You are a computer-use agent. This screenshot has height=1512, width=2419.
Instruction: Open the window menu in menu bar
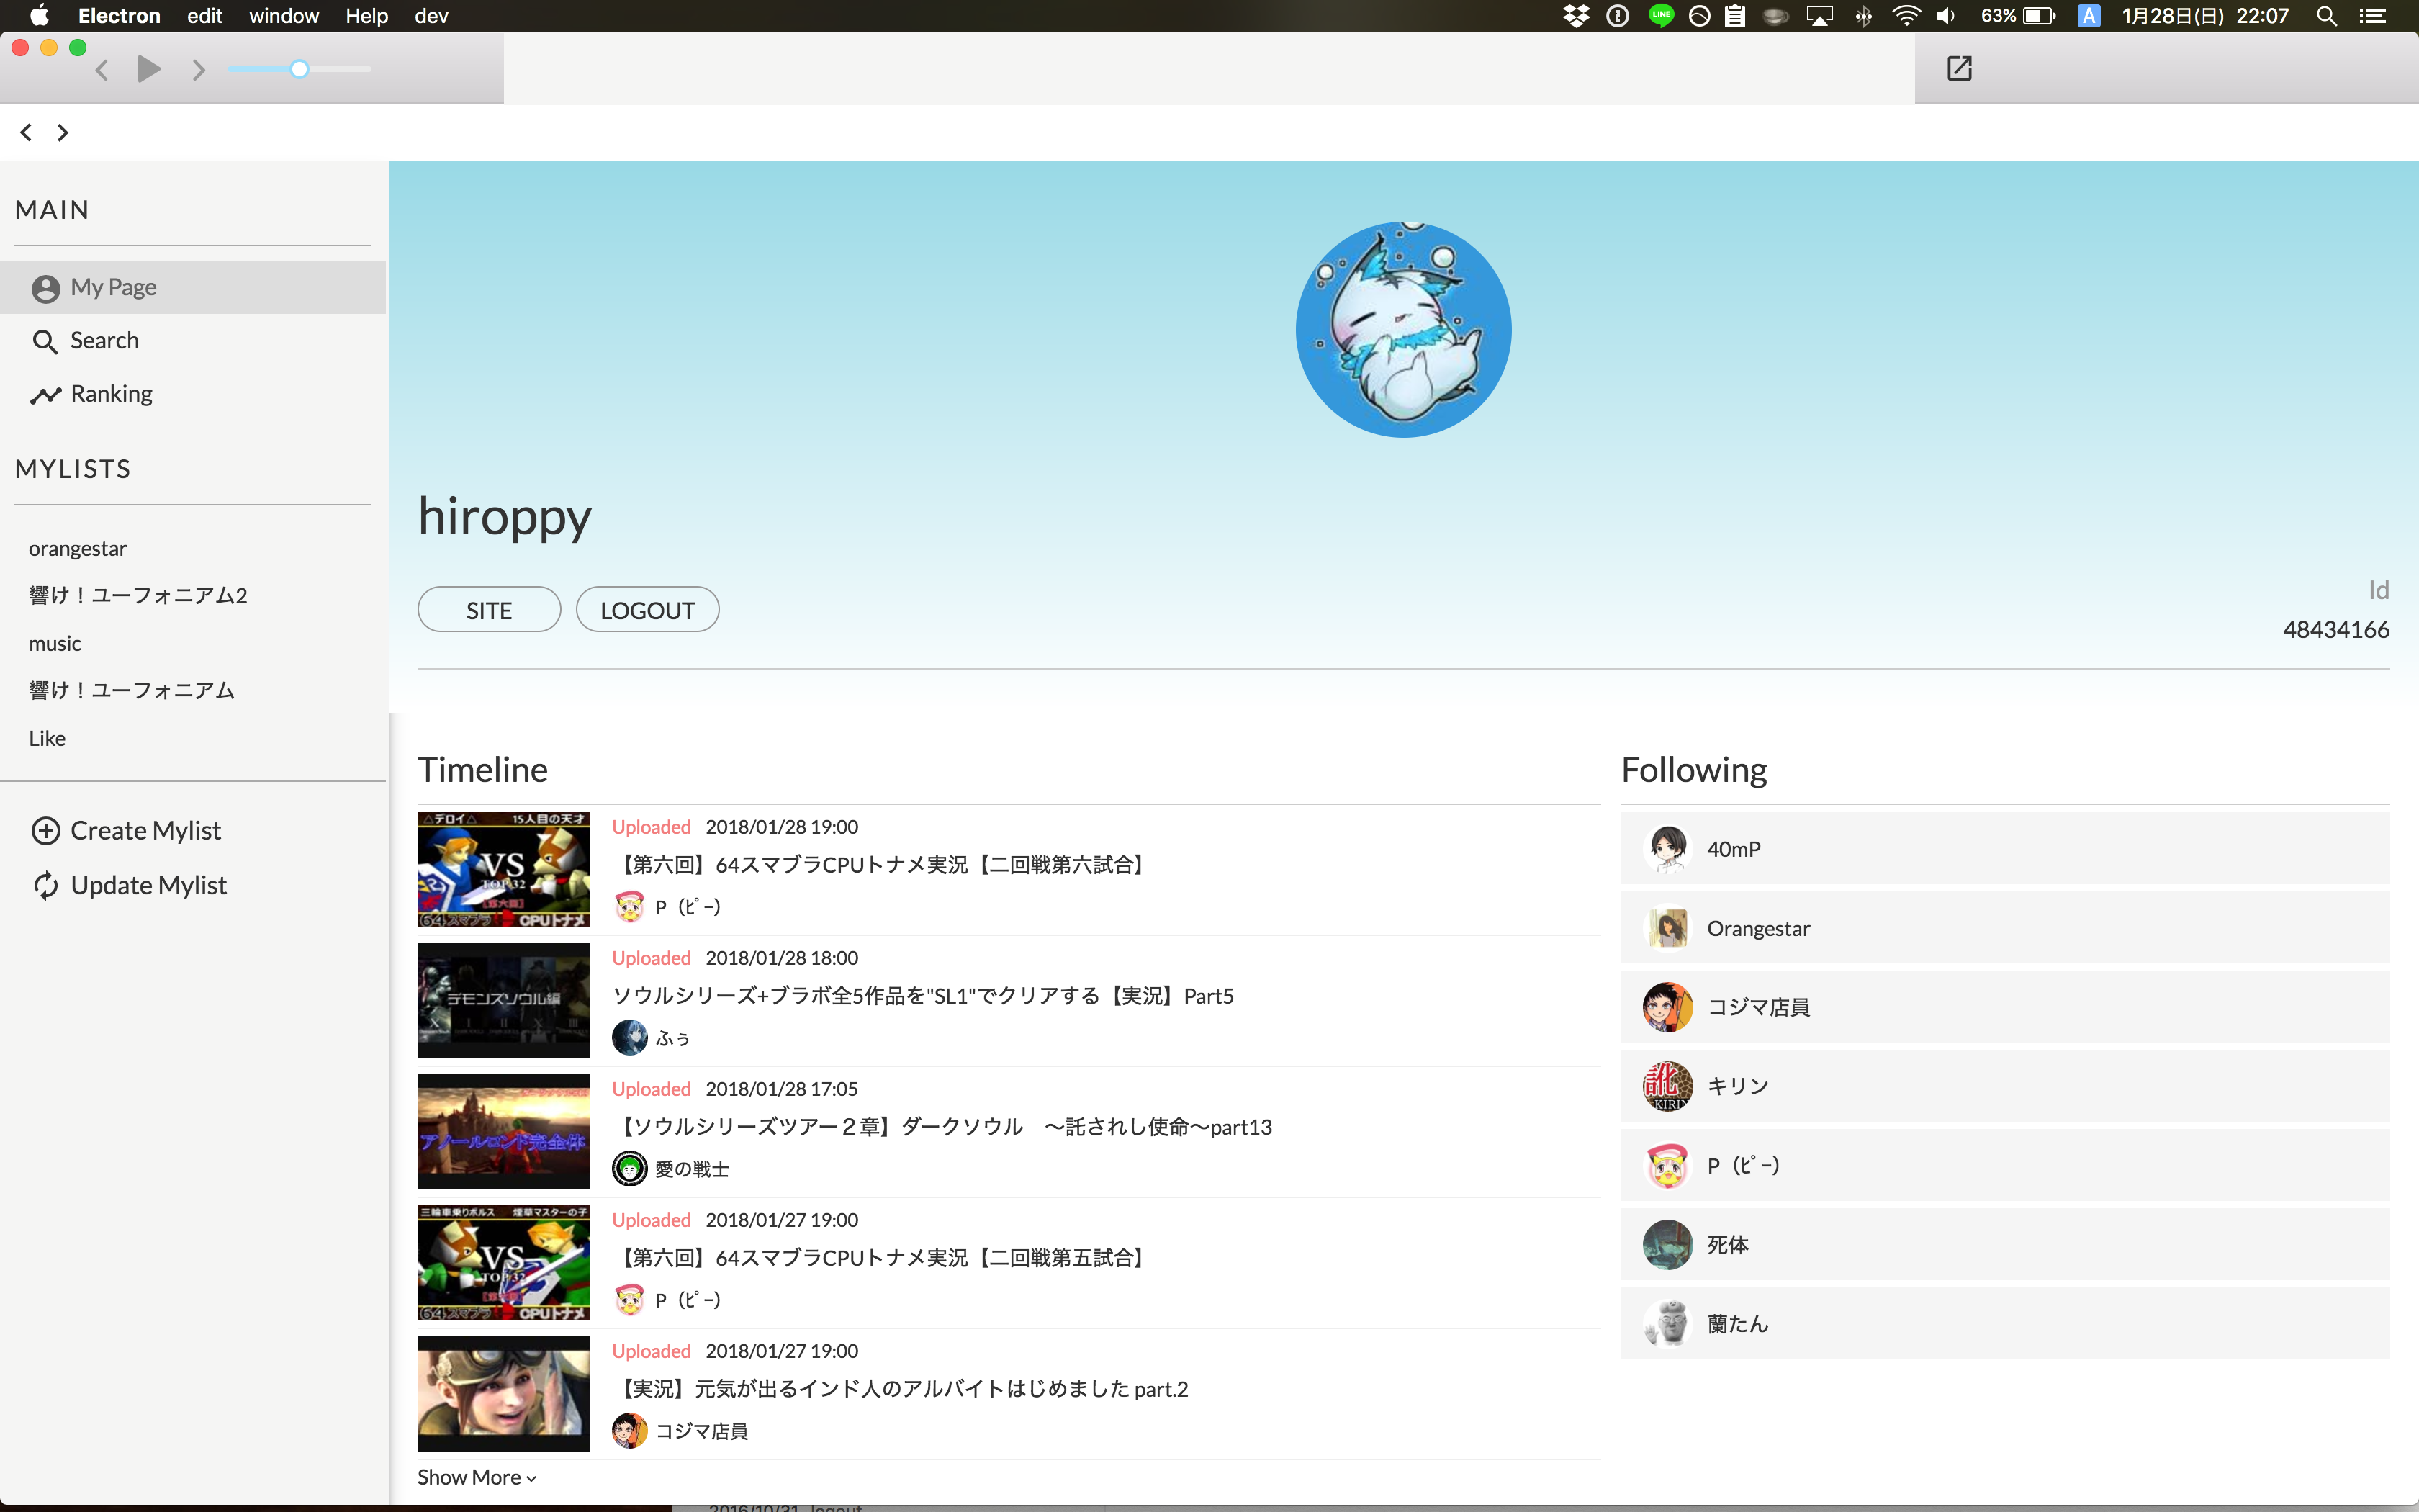pos(284,16)
